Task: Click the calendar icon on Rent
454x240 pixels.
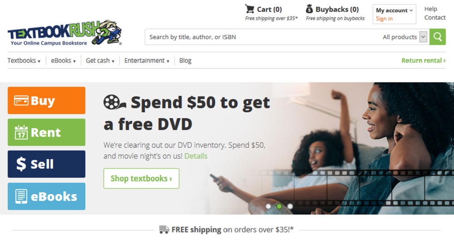Action: pyautogui.click(x=21, y=132)
